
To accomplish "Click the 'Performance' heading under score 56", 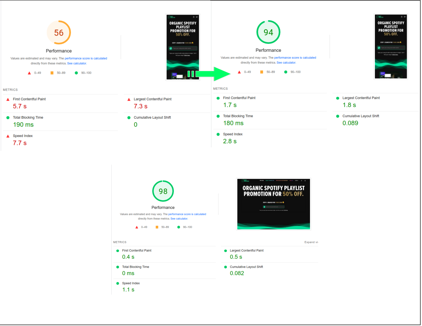I will pyautogui.click(x=59, y=51).
